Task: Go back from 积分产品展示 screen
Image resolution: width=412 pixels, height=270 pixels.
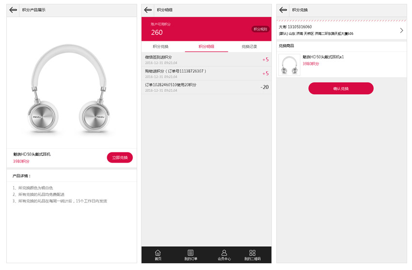Action: 13,10
